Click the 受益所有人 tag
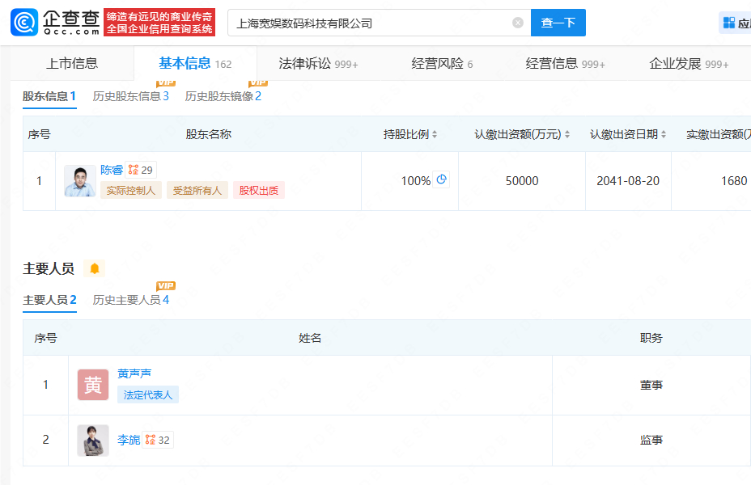The image size is (751, 485). point(197,191)
